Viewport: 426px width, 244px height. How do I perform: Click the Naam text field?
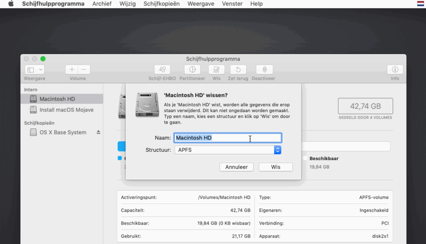[227, 138]
